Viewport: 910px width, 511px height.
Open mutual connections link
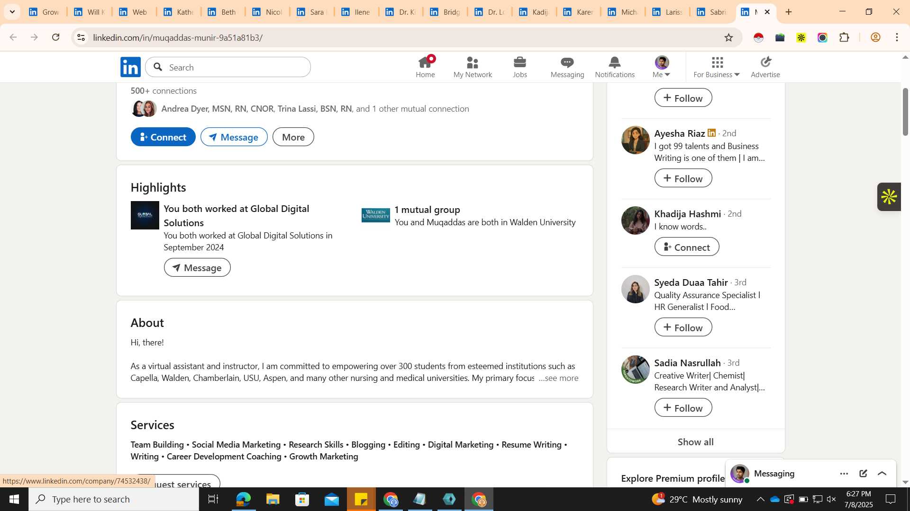coord(315,109)
